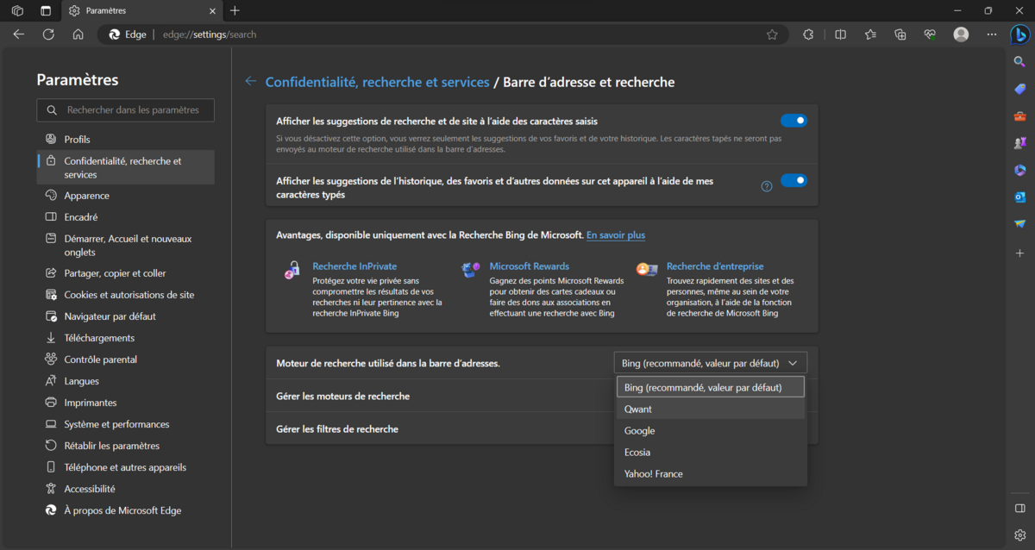The height and width of the screenshot is (550, 1035).
Task: Open Téléphone et autres appareils section
Action: coord(126,467)
